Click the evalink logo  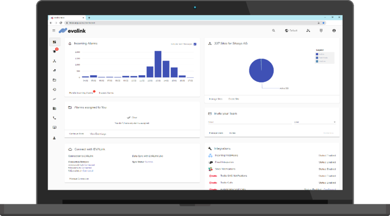[72, 30]
